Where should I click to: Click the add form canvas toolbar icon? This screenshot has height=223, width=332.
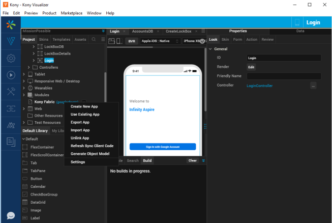coord(111,41)
